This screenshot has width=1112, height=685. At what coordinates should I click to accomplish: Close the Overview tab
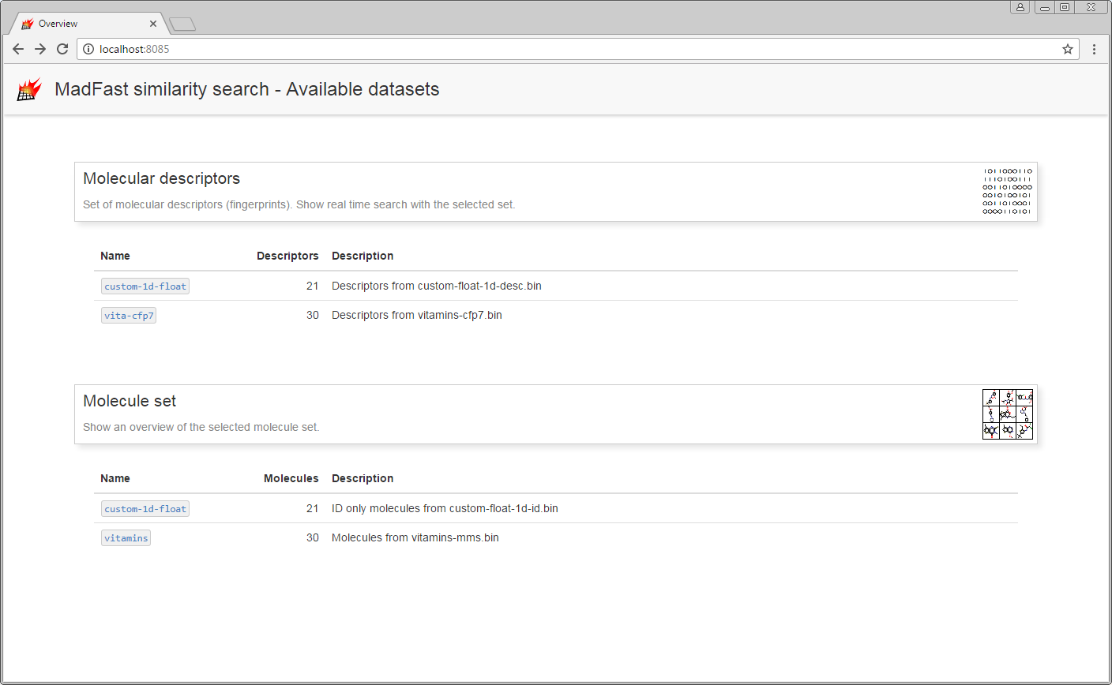153,24
